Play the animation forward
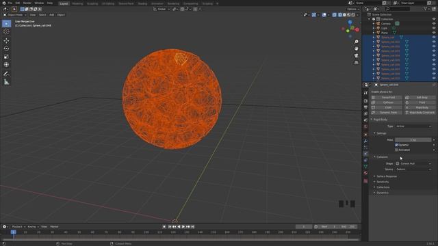Viewport: 438px width, 246px height. tap(183, 227)
